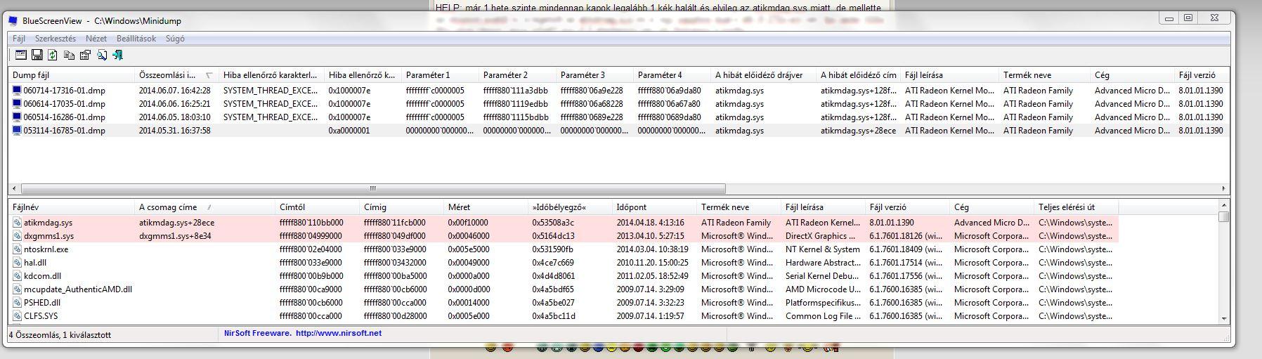The image size is (1262, 359).
Task: Select dump row 053114-16785-01.dmp
Action: (x=620, y=131)
